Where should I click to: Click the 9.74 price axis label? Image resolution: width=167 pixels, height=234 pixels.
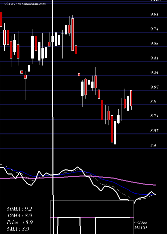154,29
